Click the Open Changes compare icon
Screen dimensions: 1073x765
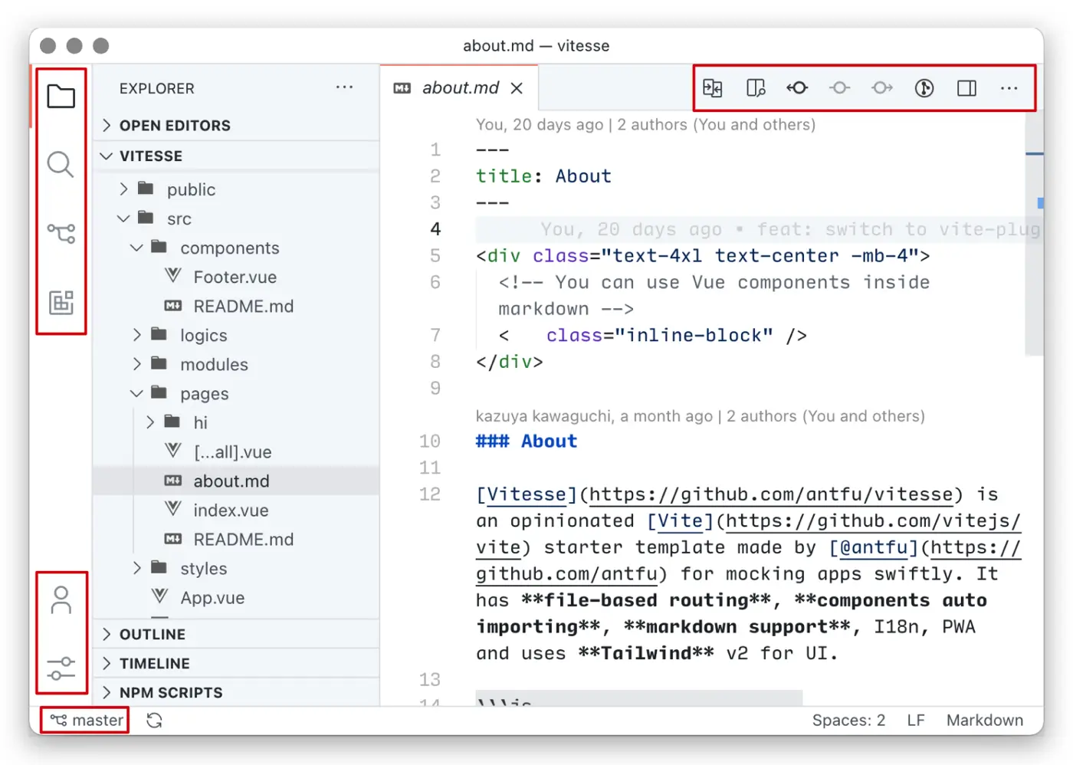click(x=712, y=88)
